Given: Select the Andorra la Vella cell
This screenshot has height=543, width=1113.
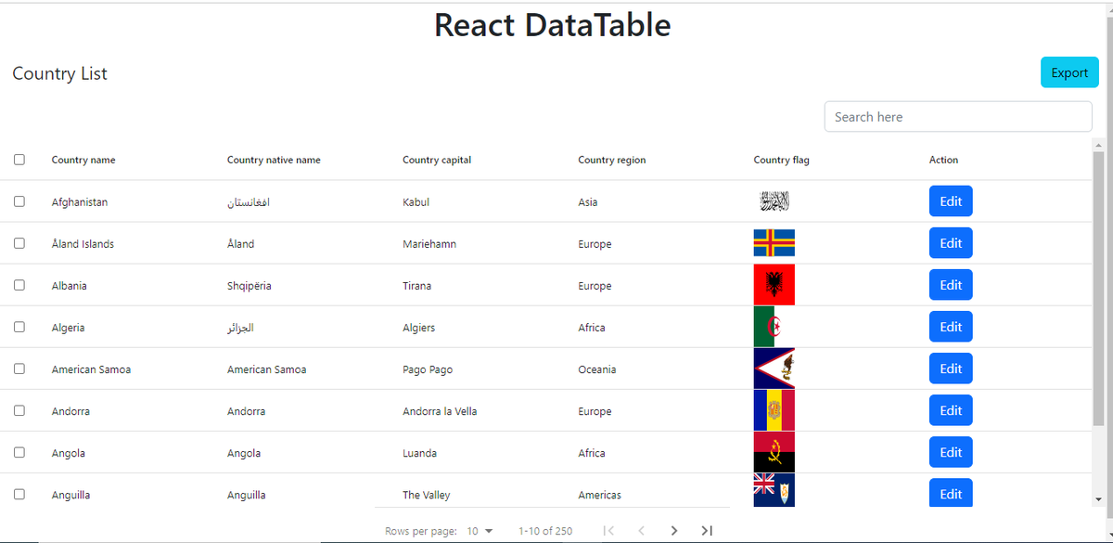Looking at the screenshot, I should tap(440, 411).
